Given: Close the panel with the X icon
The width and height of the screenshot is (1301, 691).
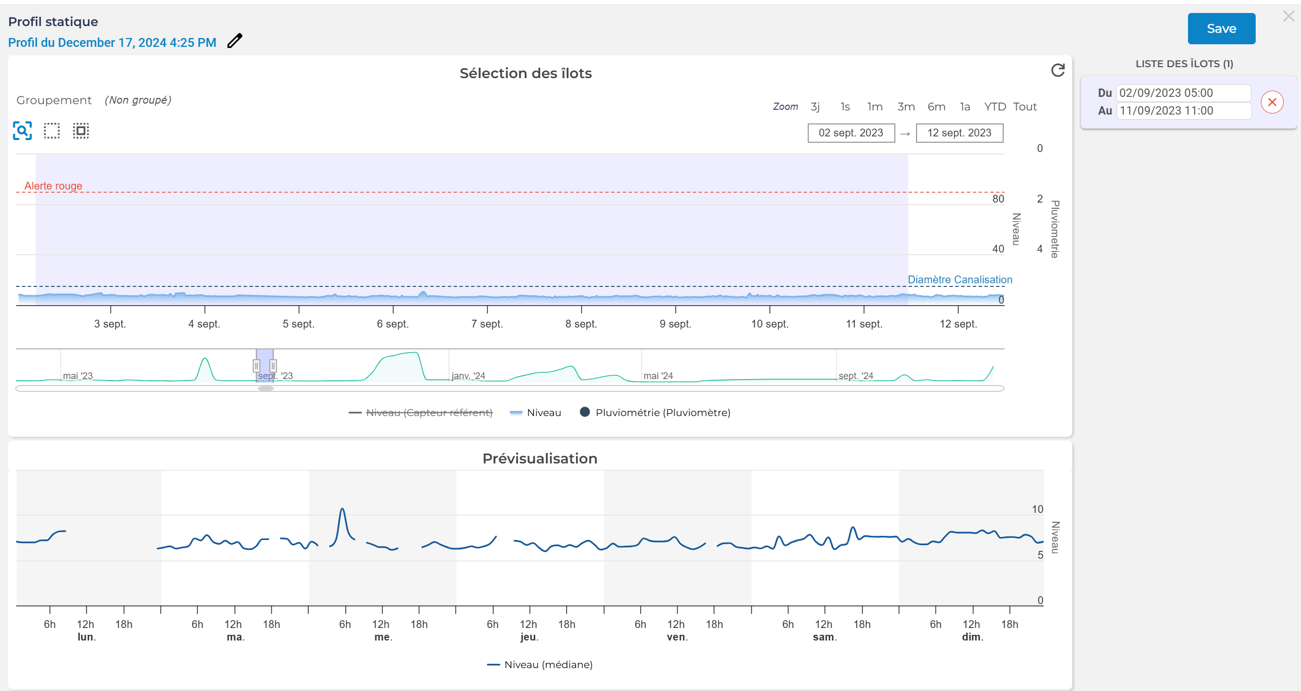Looking at the screenshot, I should click(1289, 17).
